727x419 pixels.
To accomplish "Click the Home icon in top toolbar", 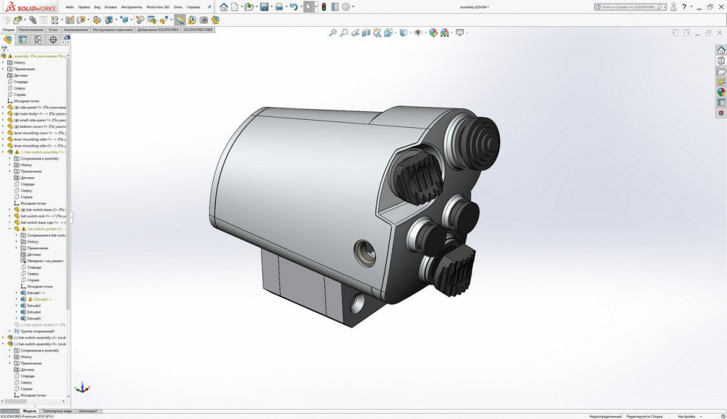I will [224, 7].
